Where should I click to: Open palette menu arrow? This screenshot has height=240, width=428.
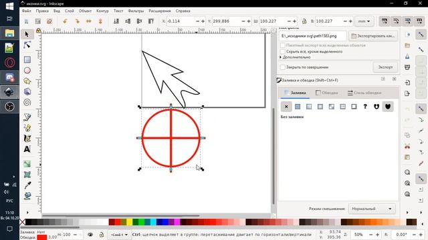pos(423,224)
